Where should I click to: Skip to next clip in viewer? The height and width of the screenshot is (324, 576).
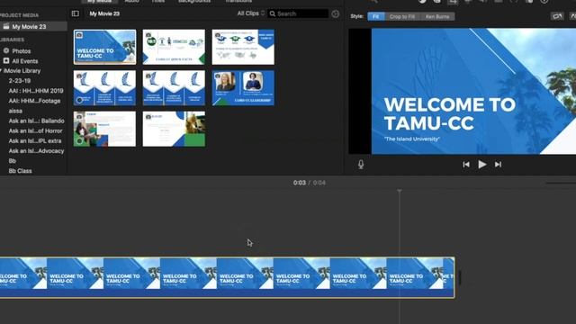498,164
